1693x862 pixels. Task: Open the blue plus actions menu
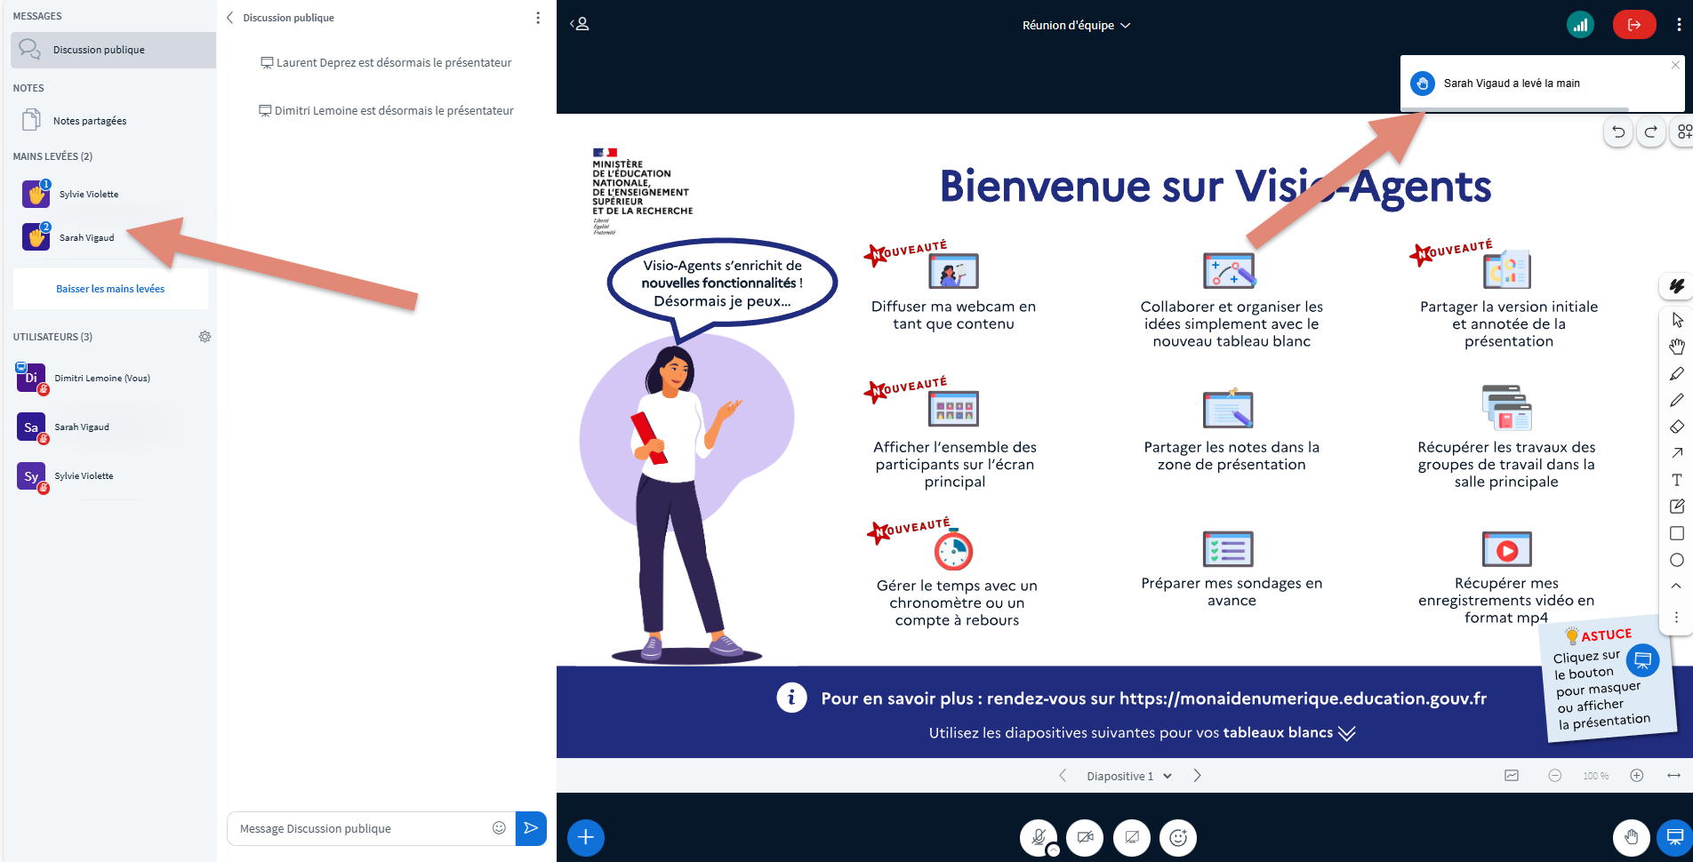586,837
